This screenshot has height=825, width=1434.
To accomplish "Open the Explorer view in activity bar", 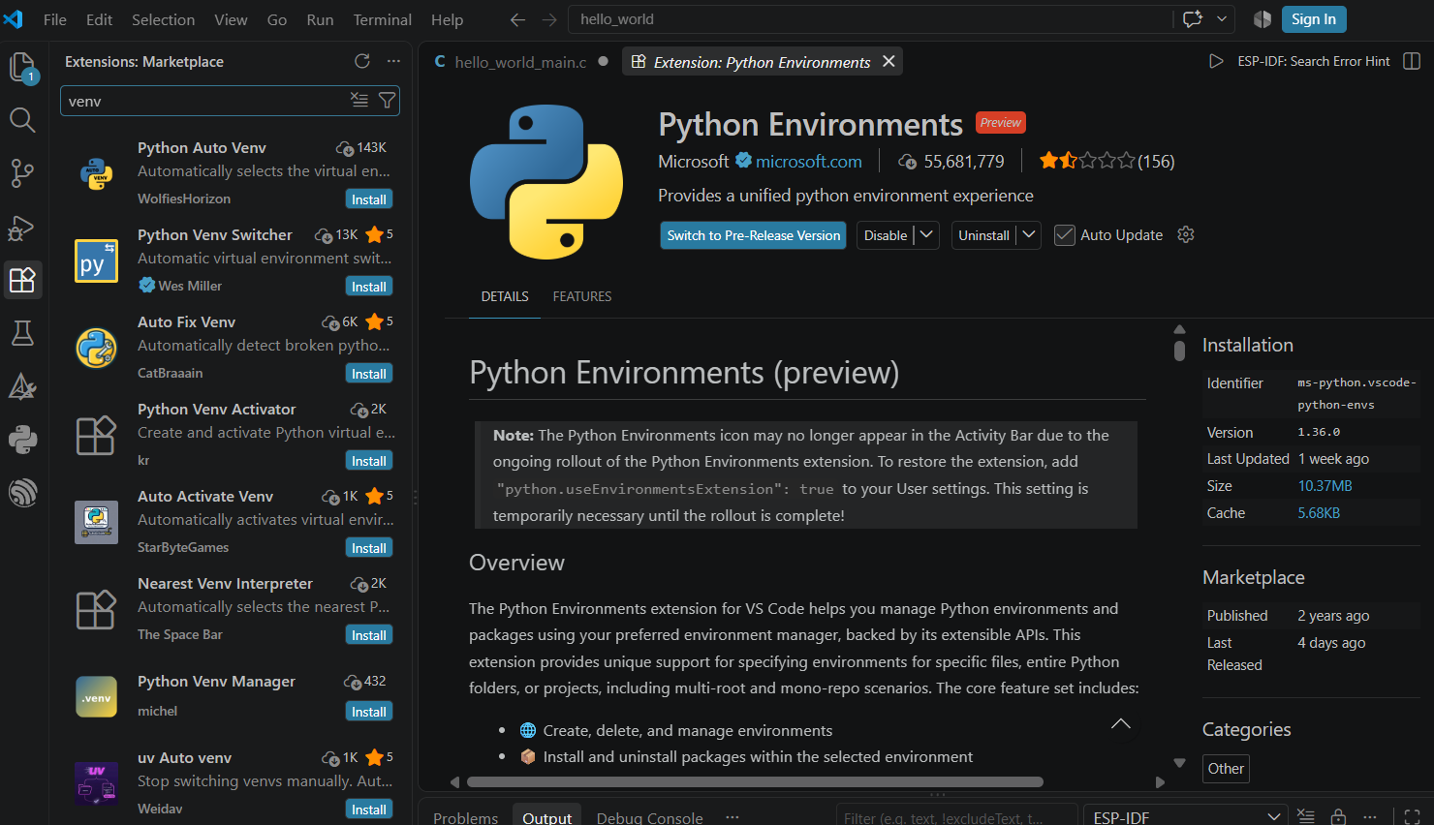I will [x=22, y=66].
